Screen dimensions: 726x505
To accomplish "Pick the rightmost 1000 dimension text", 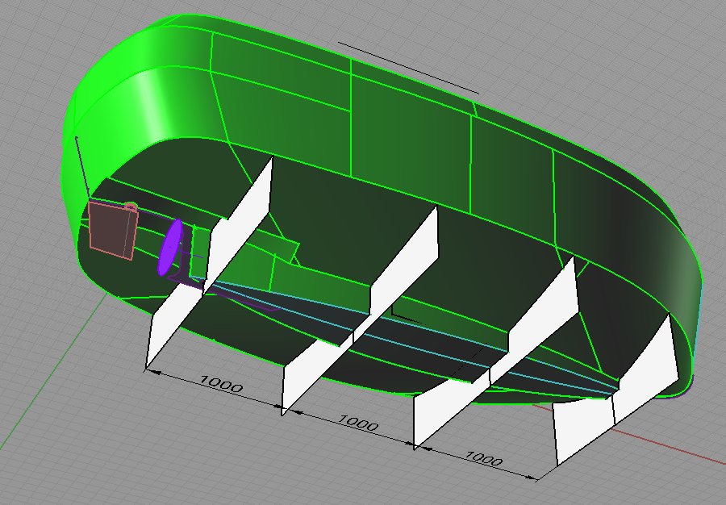I will (x=484, y=460).
